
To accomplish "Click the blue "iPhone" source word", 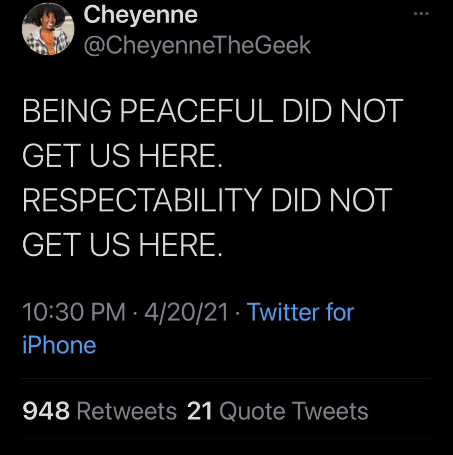I will [59, 345].
